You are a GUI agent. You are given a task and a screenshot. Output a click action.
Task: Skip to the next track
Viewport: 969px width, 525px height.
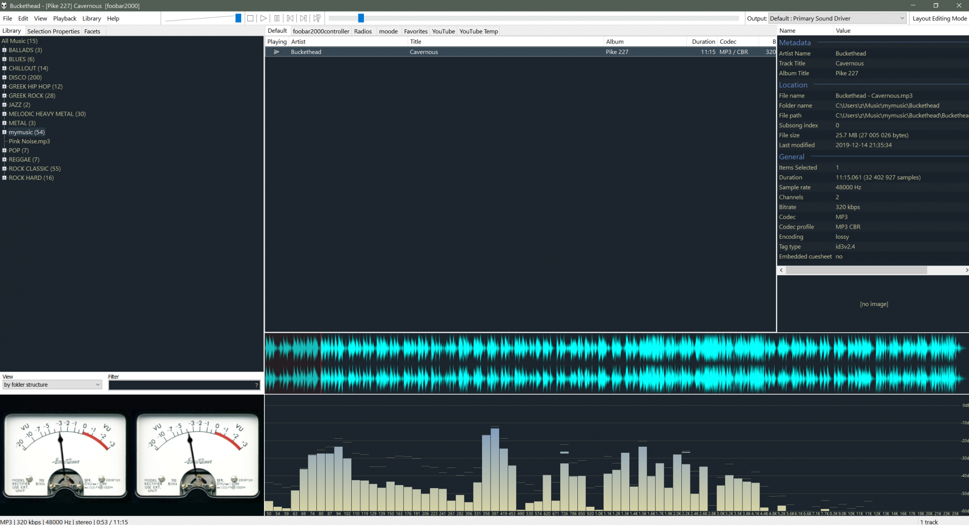303,18
